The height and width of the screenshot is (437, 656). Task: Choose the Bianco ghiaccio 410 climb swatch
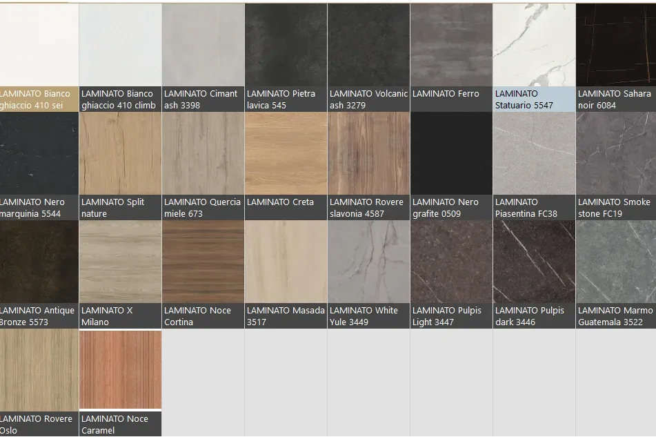[x=121, y=45]
